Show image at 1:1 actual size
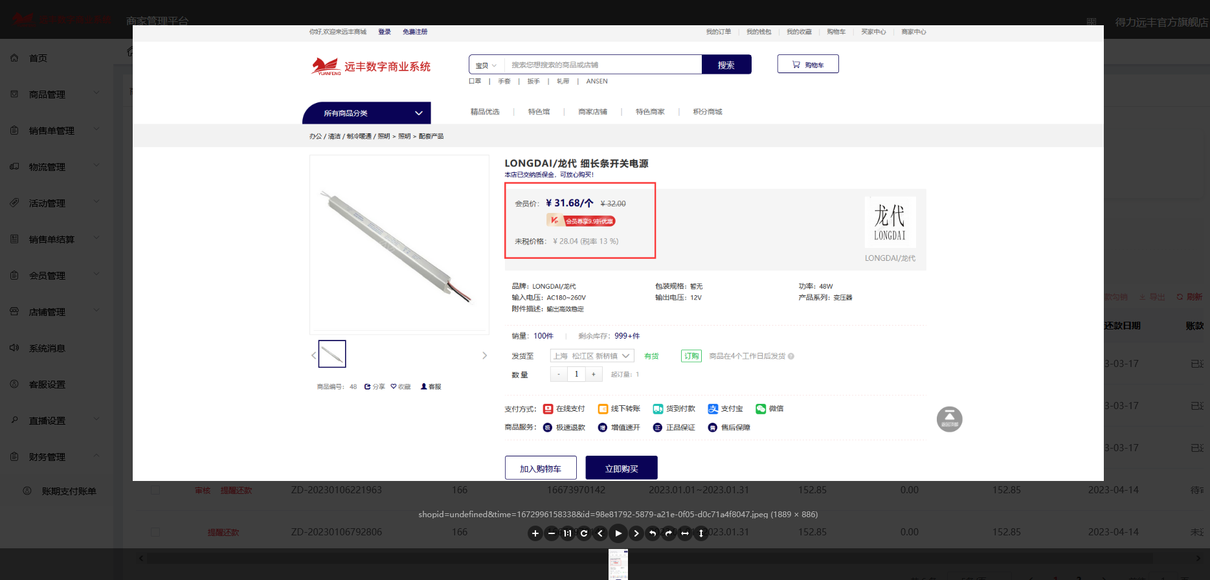This screenshot has width=1210, height=580. click(568, 533)
